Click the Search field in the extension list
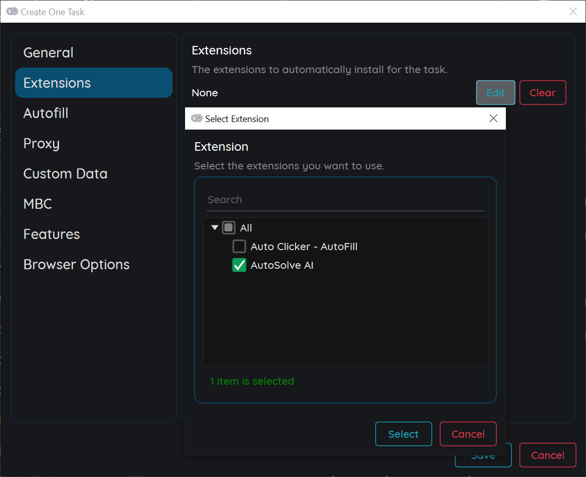The width and height of the screenshot is (586, 477). [x=345, y=200]
